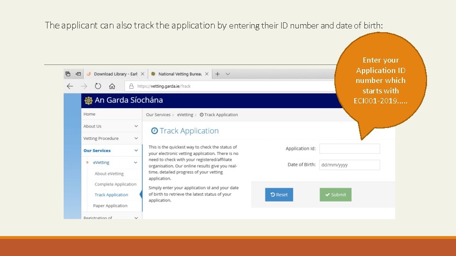Open About eVetting link

coord(109,174)
